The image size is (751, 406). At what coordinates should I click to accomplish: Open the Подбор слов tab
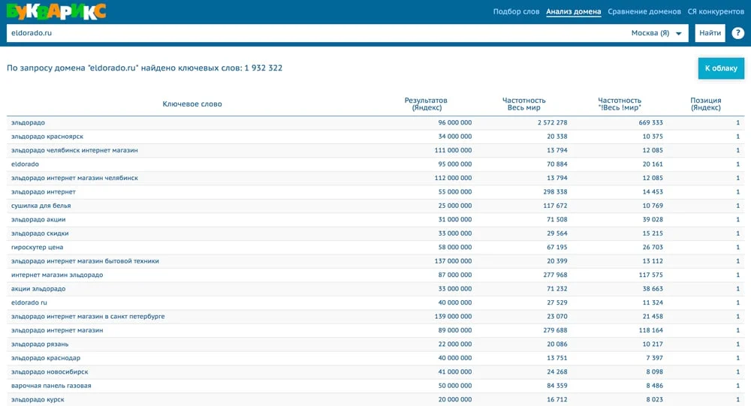pos(517,11)
